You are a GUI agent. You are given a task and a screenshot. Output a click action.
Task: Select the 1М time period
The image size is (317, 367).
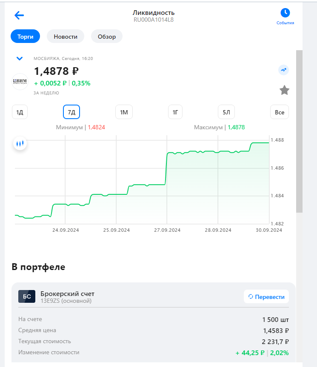point(124,112)
